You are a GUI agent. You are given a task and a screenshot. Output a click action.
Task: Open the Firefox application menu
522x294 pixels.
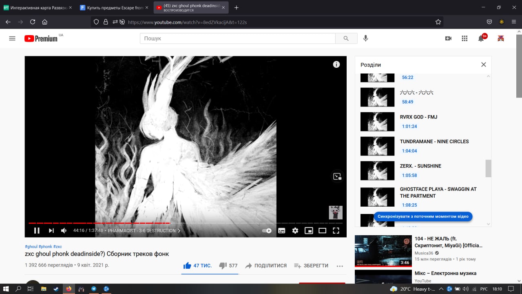click(513, 22)
